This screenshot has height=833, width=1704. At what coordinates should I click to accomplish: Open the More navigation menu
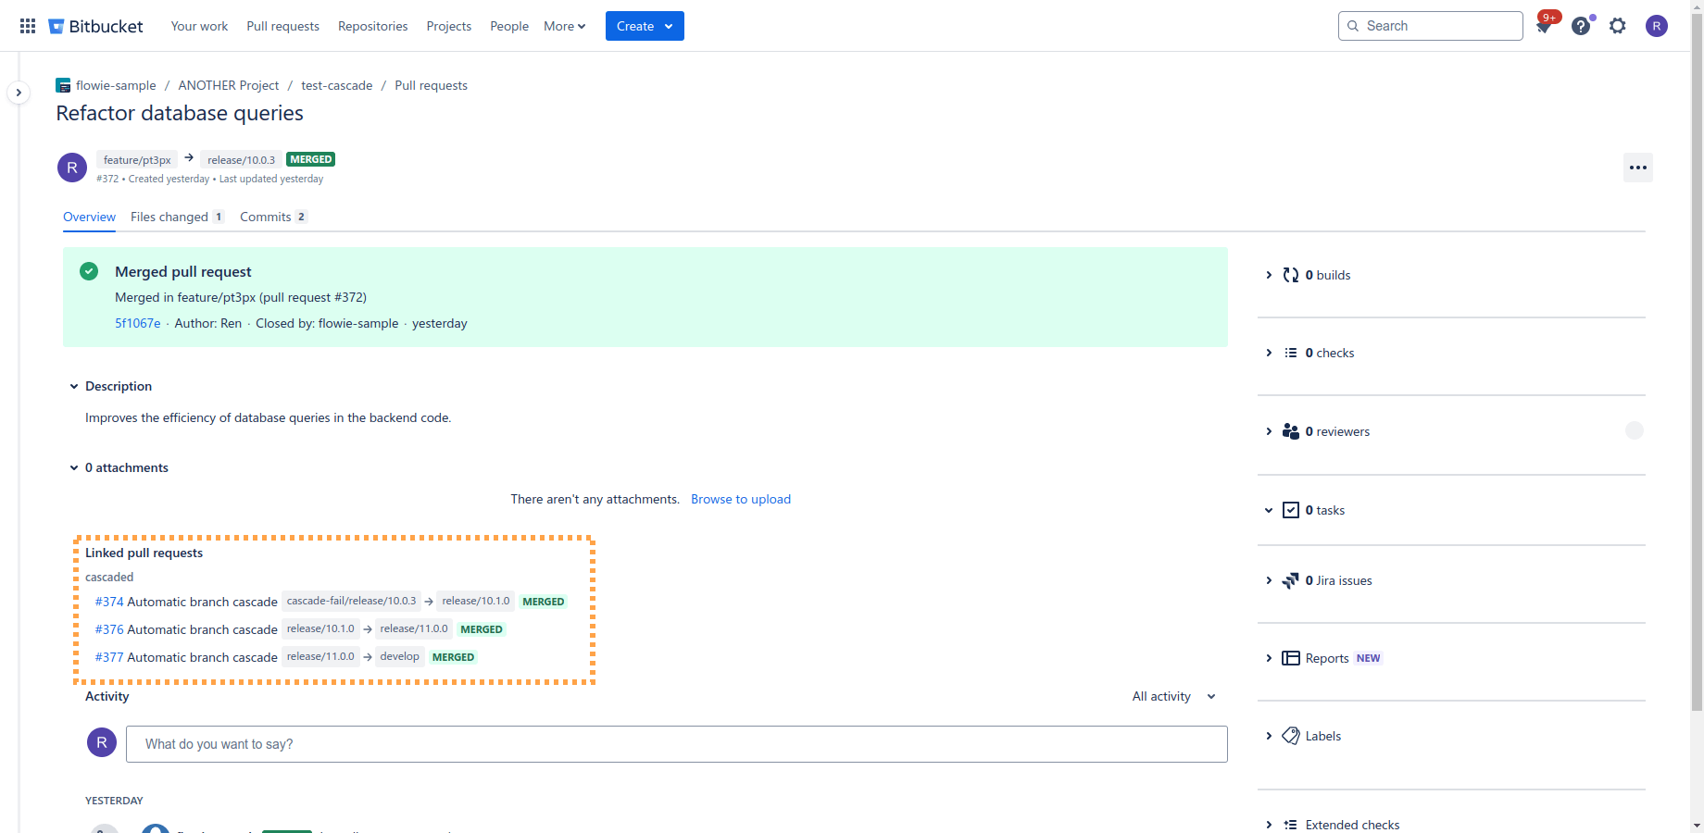[x=564, y=26]
